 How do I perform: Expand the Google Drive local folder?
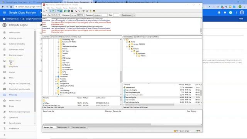pos(56,83)
